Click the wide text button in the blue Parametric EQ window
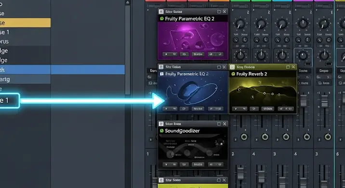 [x=198, y=109]
